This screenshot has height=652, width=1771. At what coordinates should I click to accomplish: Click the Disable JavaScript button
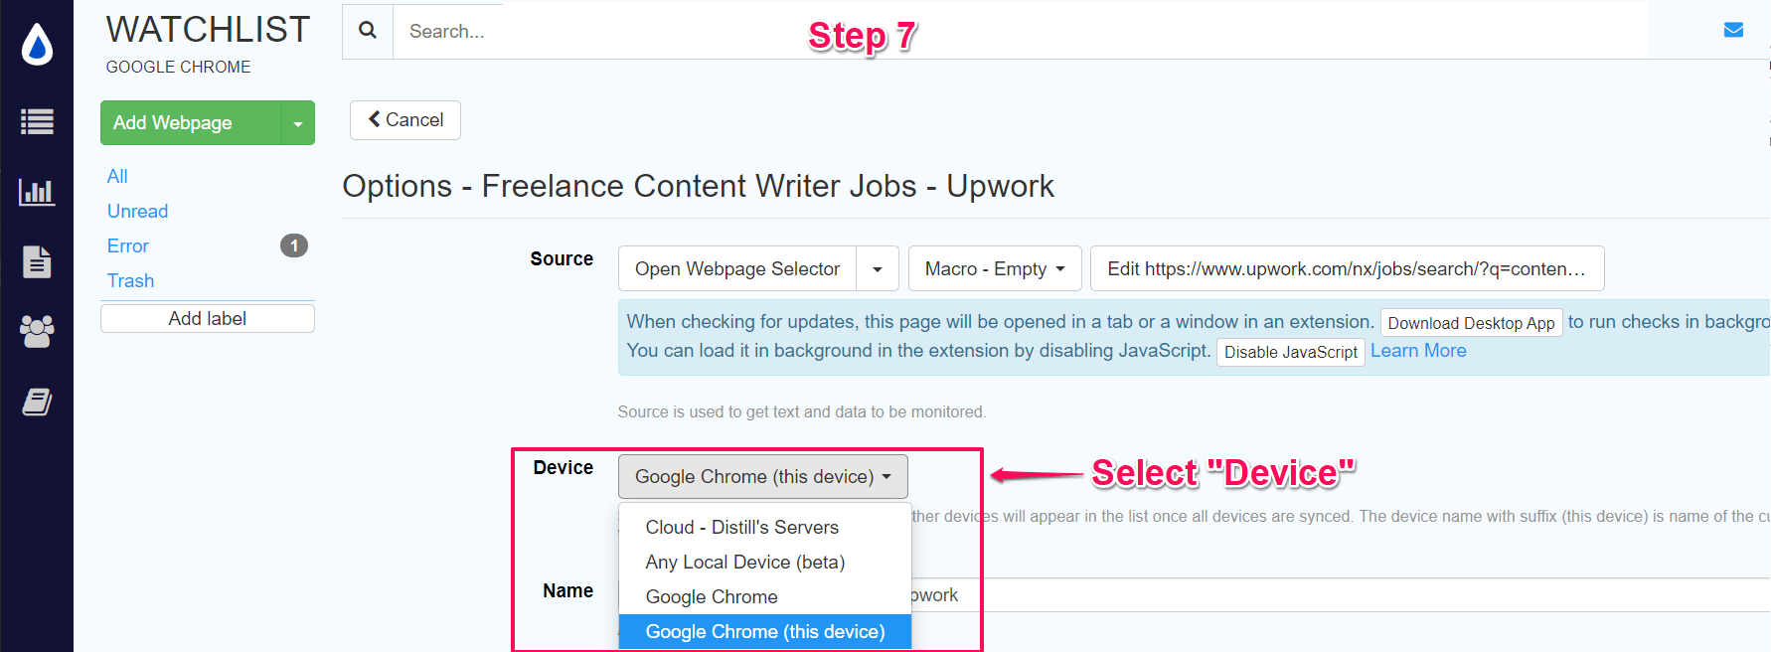(x=1290, y=352)
